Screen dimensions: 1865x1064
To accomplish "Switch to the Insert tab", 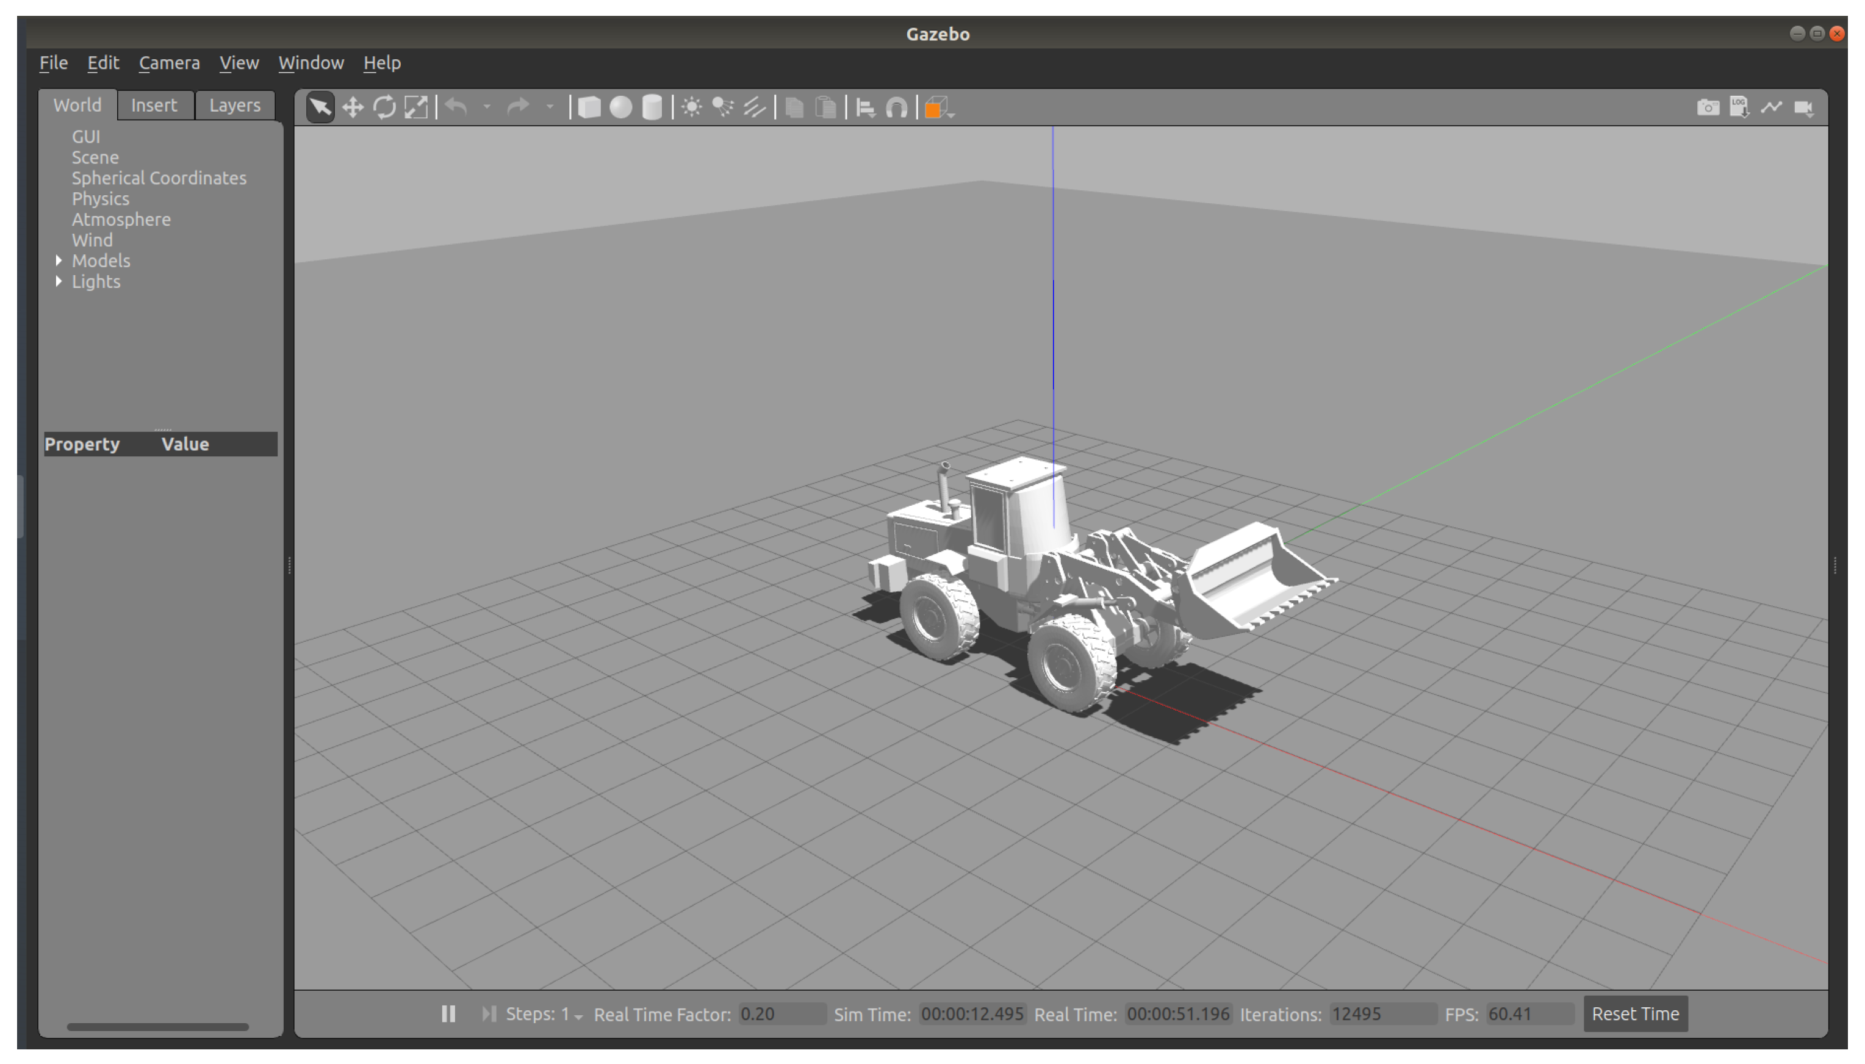I will [x=153, y=105].
